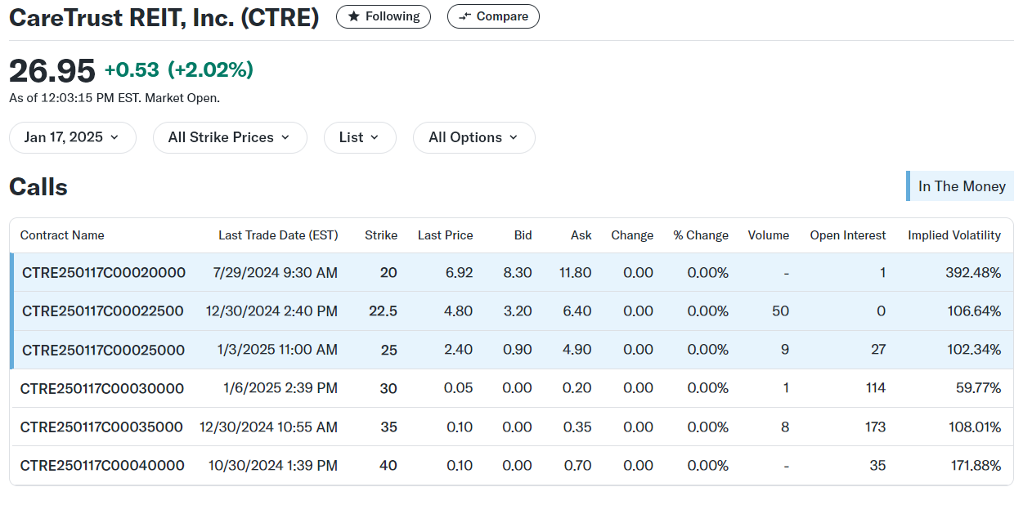Click the Open Interest column header
This screenshot has height=505, width=1032.
click(847, 235)
